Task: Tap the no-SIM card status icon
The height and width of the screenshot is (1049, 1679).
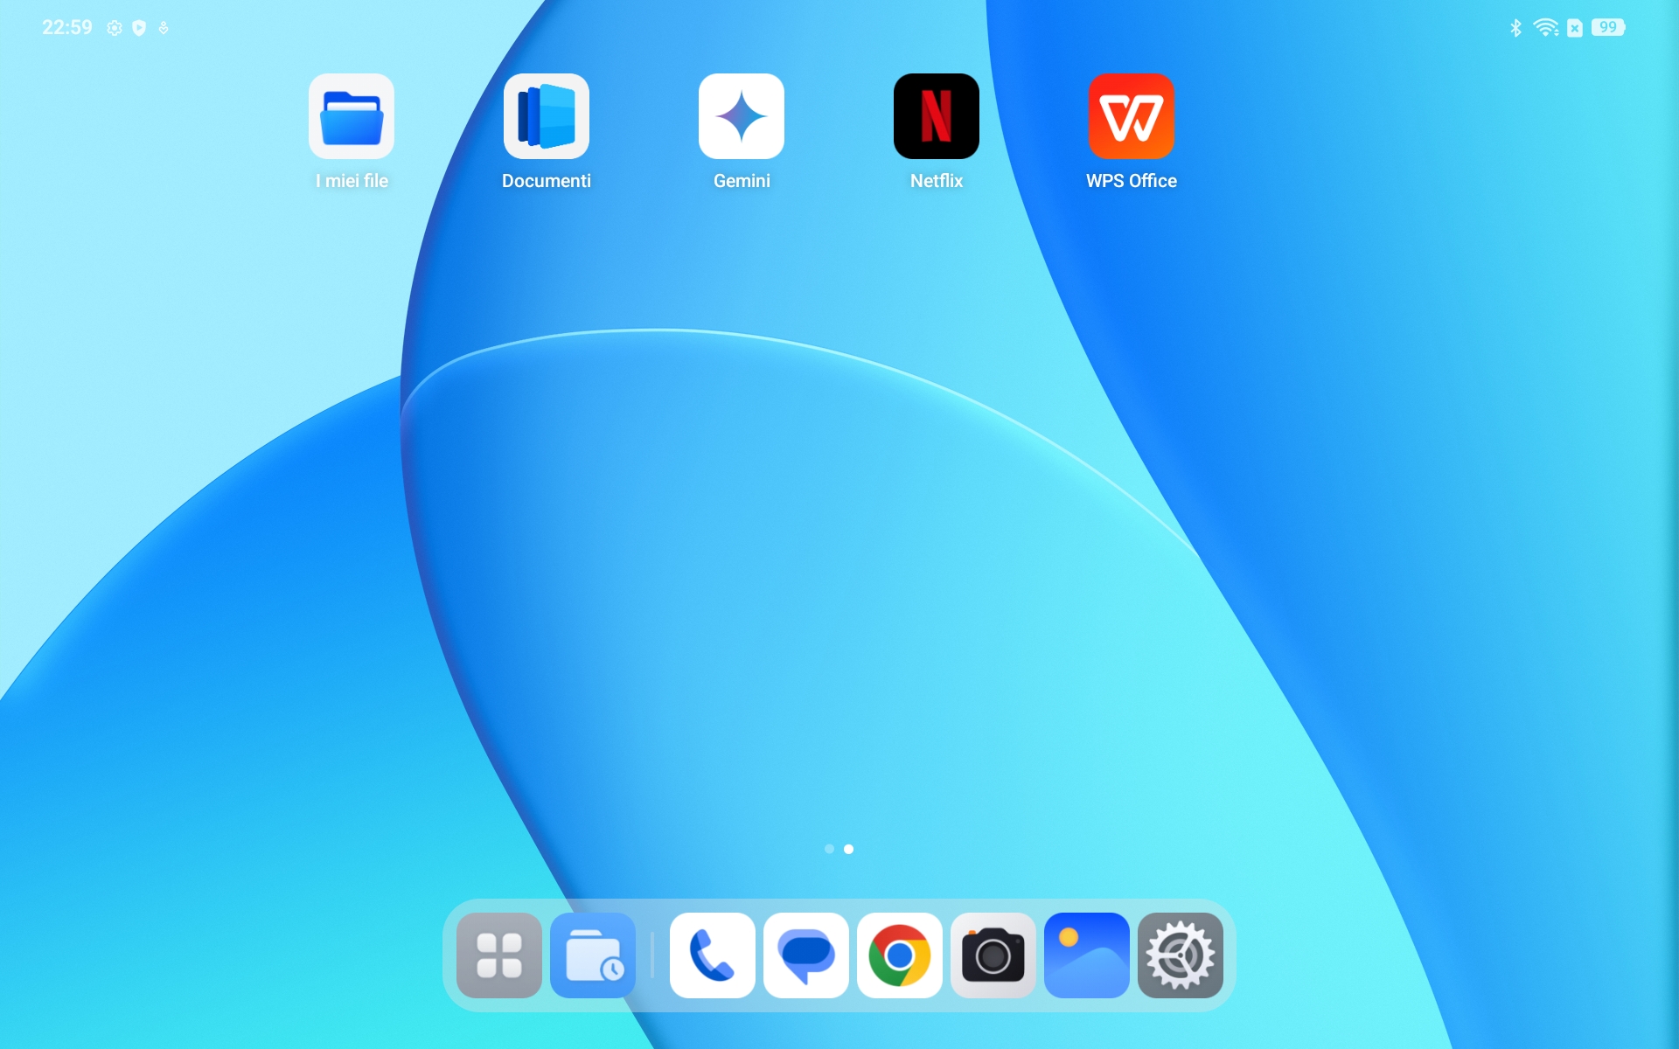Action: coord(1575,28)
